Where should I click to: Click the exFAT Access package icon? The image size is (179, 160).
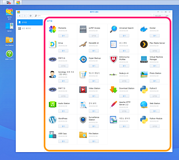(83, 29)
